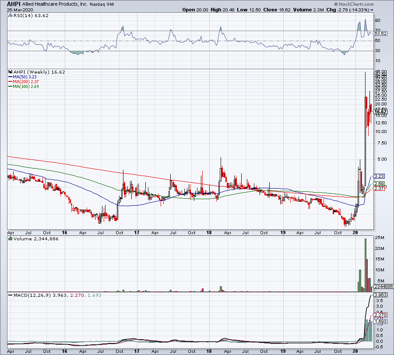Image resolution: width=394 pixels, height=355 pixels.
Task: Click the MA(200) 2.37 legend text
Action: point(26,82)
